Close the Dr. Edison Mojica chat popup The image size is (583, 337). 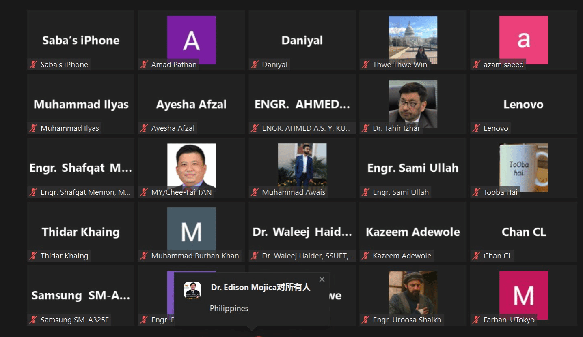tap(322, 279)
